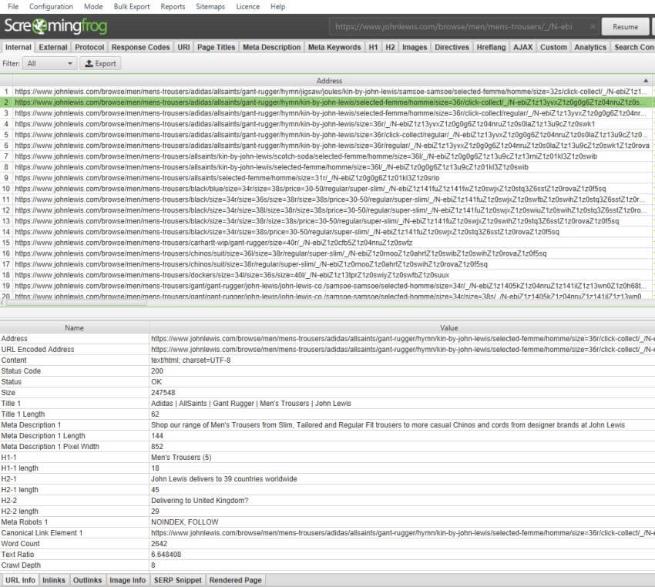Select row 4 URL in address list

coord(305,124)
